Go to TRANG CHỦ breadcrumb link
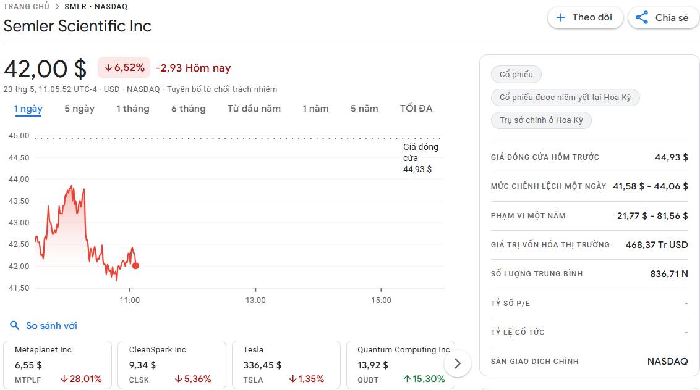Screen dimensions: 700x390 click(x=27, y=7)
